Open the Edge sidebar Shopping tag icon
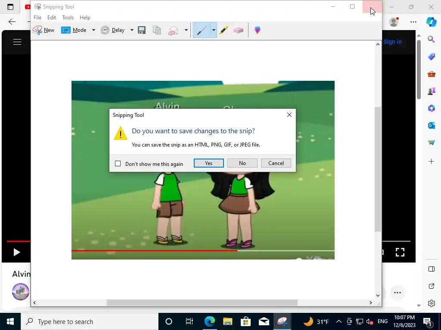Image resolution: width=441 pixels, height=330 pixels. pos(431,57)
